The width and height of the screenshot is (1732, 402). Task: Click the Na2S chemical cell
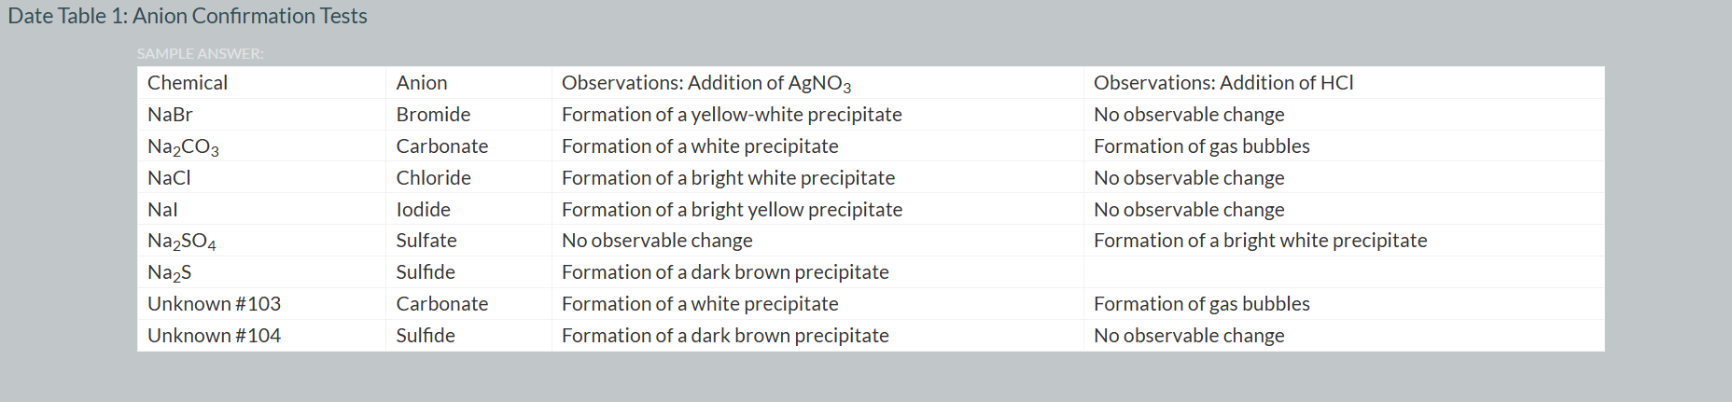[170, 272]
